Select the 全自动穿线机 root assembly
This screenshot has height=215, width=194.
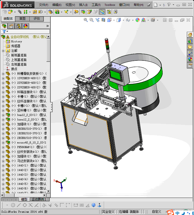coord(20,37)
